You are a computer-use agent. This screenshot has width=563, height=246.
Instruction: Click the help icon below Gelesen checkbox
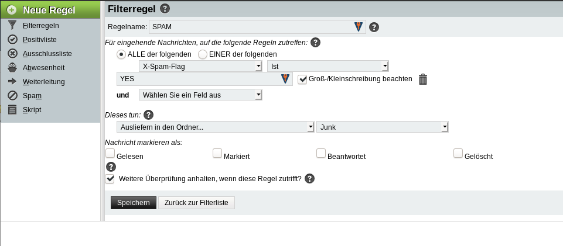110,167
